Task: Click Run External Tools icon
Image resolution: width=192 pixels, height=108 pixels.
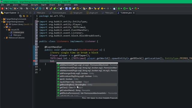Action: pyautogui.click(x=136, y=8)
